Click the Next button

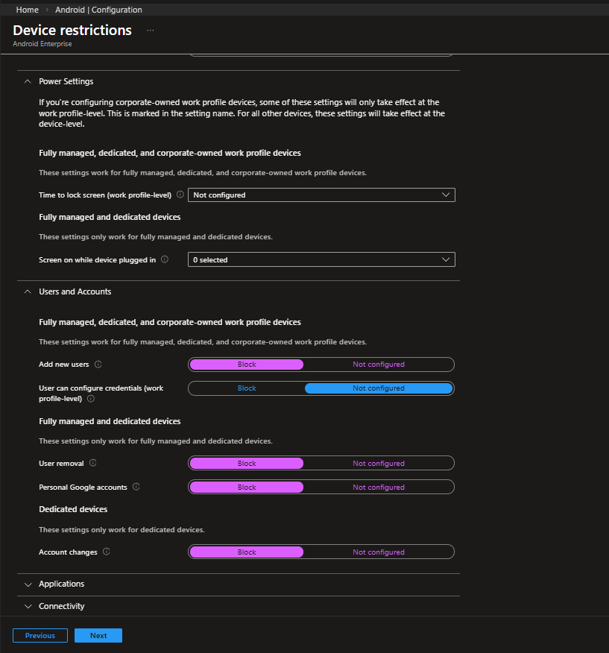(98, 636)
